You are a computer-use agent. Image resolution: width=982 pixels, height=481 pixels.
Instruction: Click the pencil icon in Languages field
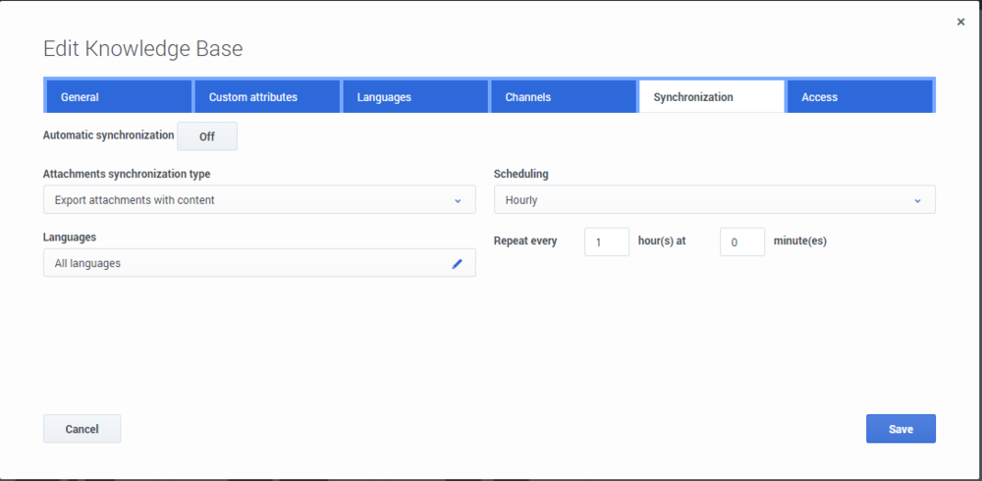(457, 263)
